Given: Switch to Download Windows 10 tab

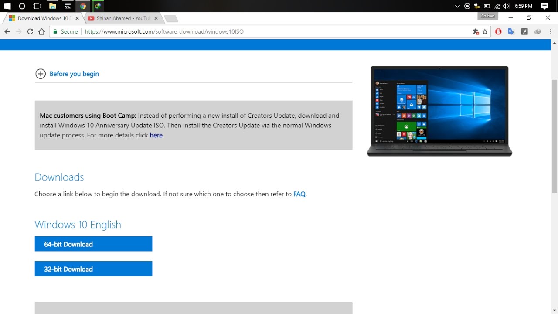Looking at the screenshot, I should pos(43,18).
